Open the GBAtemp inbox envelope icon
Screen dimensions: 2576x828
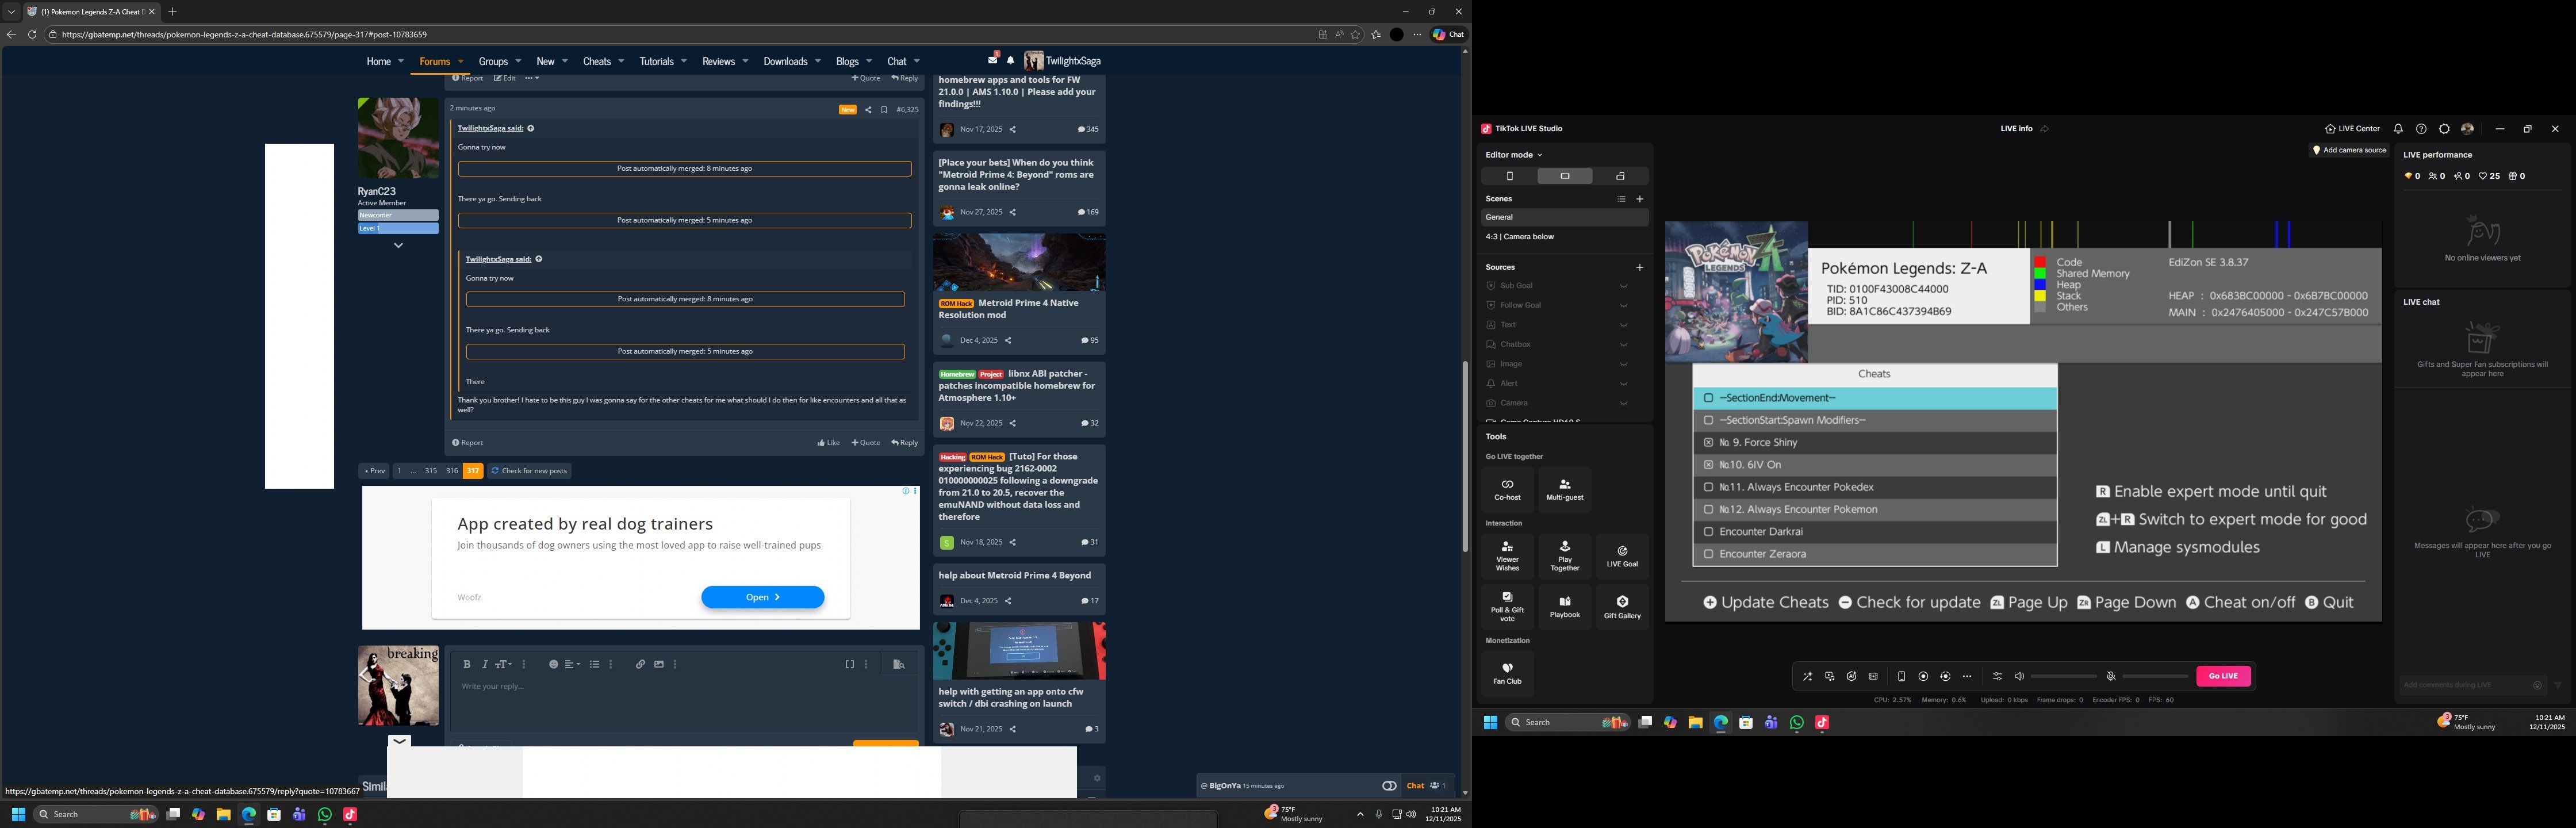click(x=993, y=60)
